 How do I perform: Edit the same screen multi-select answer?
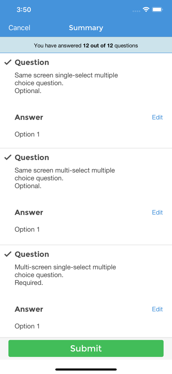(x=157, y=212)
